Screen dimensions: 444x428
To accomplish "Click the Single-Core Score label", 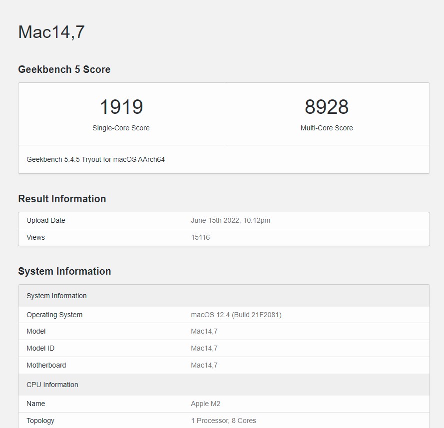I will pos(121,128).
